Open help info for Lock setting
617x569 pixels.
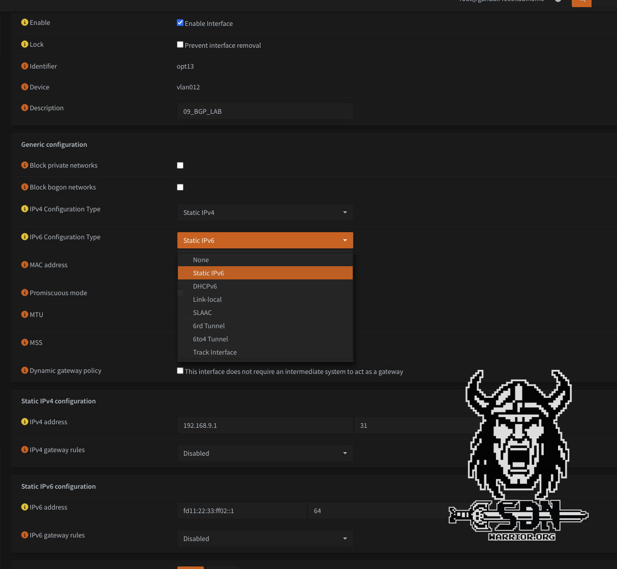[24, 44]
